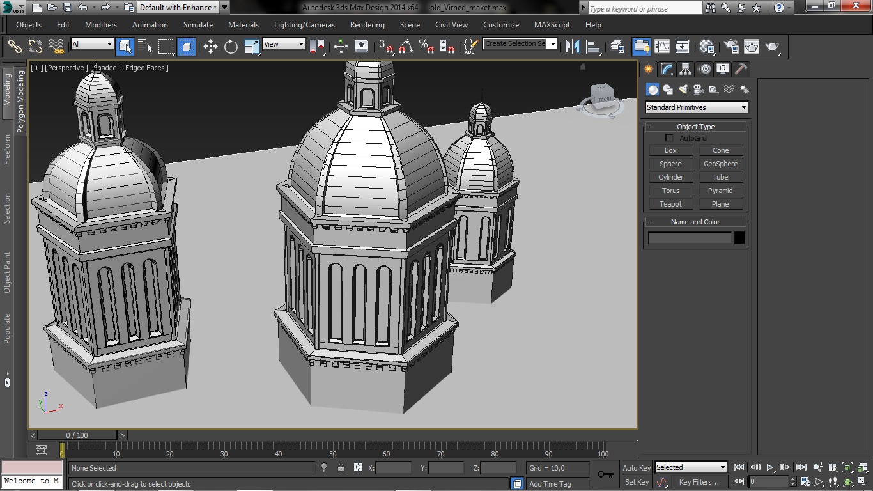Click the Cylinder primitive button
Image resolution: width=873 pixels, height=491 pixels.
click(670, 177)
